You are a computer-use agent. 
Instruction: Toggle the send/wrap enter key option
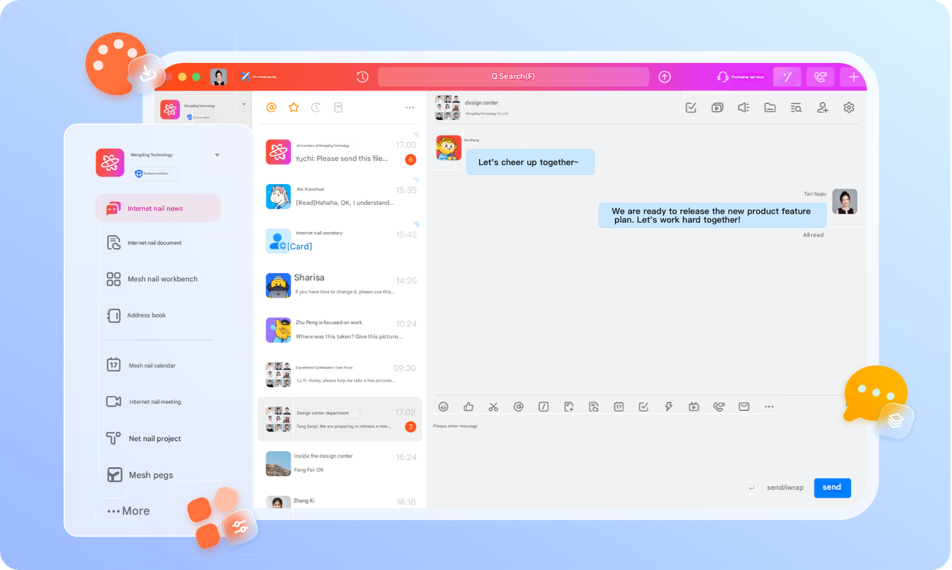[751, 487]
